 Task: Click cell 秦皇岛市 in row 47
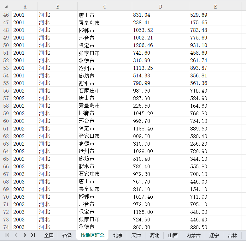pos(105,22)
